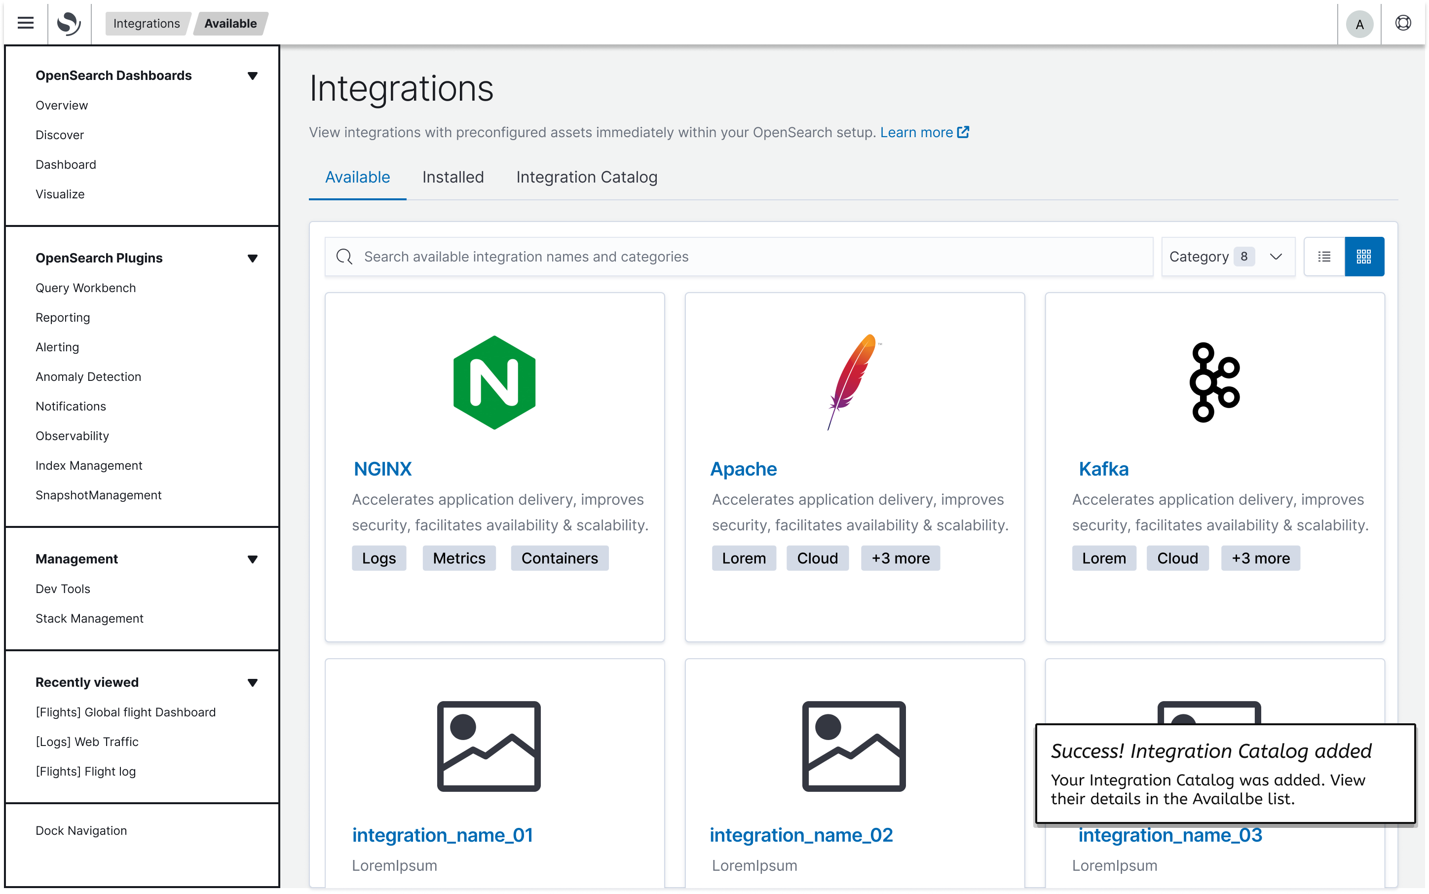Open the hamburger navigation menu
The height and width of the screenshot is (894, 1429).
(25, 23)
